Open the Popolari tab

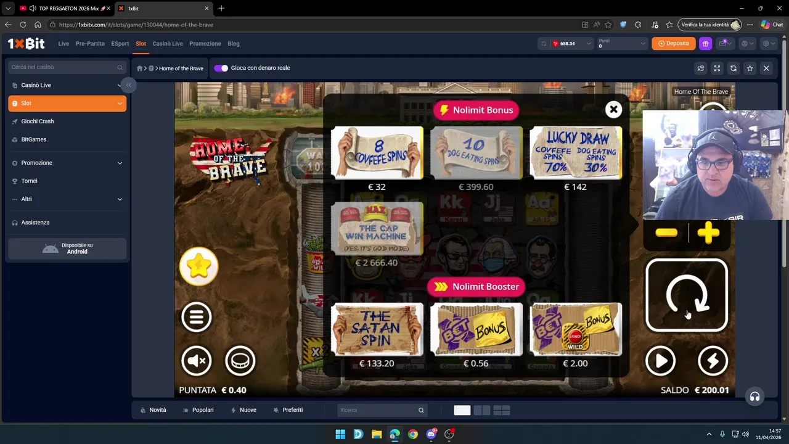pyautogui.click(x=198, y=410)
